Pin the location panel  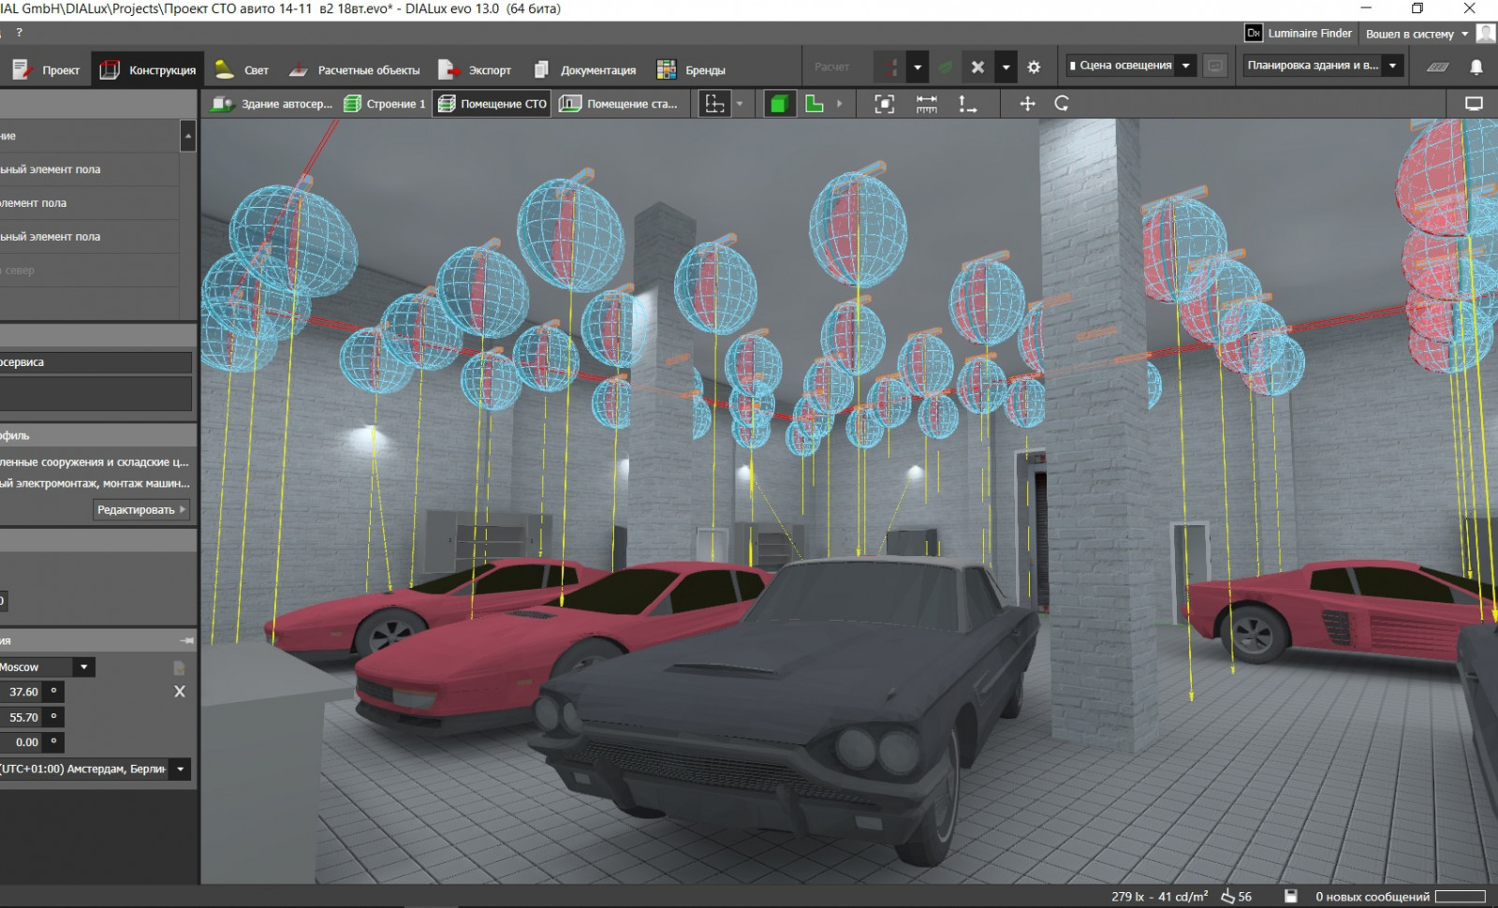click(187, 640)
